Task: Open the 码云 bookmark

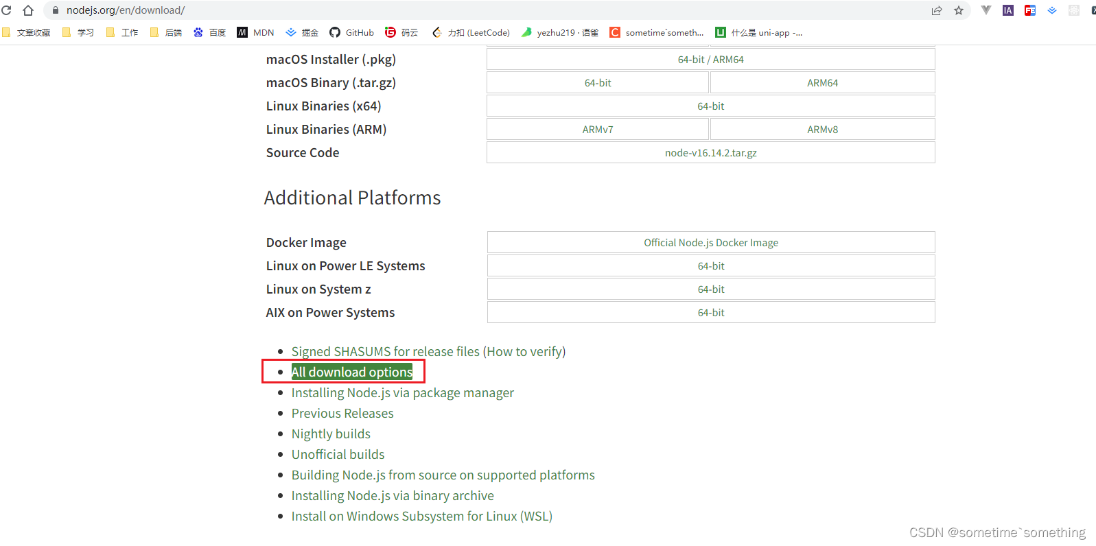Action: [x=401, y=32]
